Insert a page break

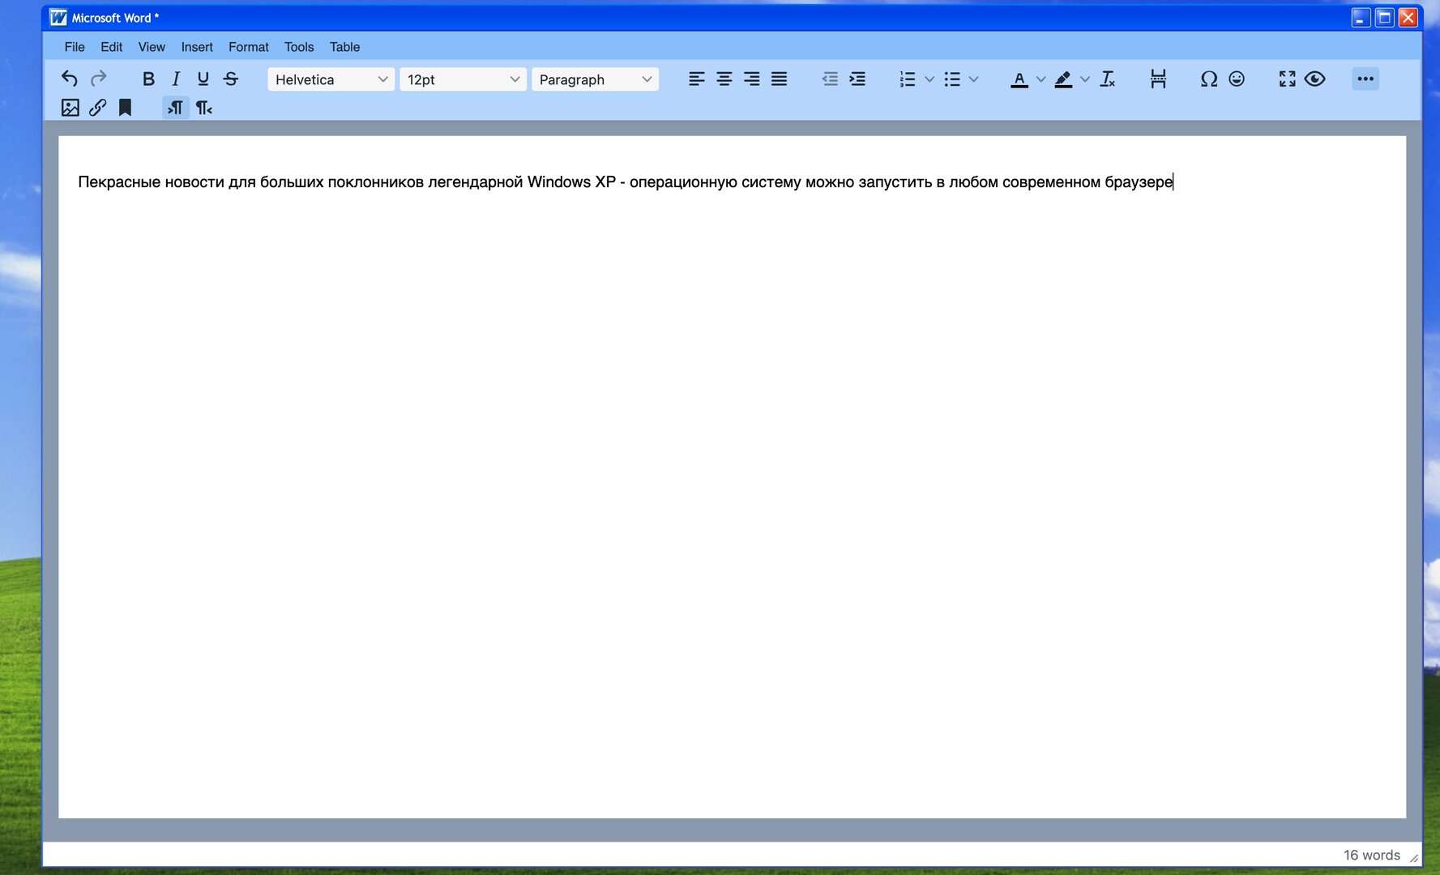1159,79
